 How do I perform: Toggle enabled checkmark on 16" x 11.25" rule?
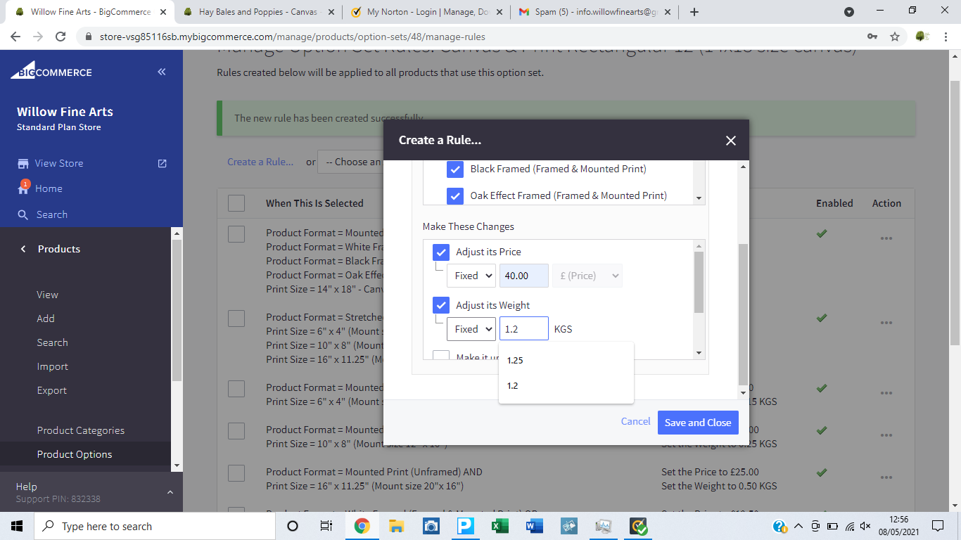pyautogui.click(x=821, y=472)
